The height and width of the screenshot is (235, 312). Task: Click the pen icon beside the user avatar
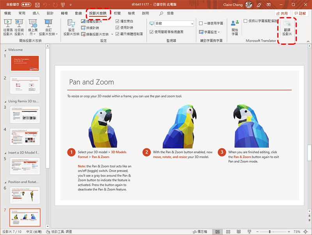click(x=259, y=5)
